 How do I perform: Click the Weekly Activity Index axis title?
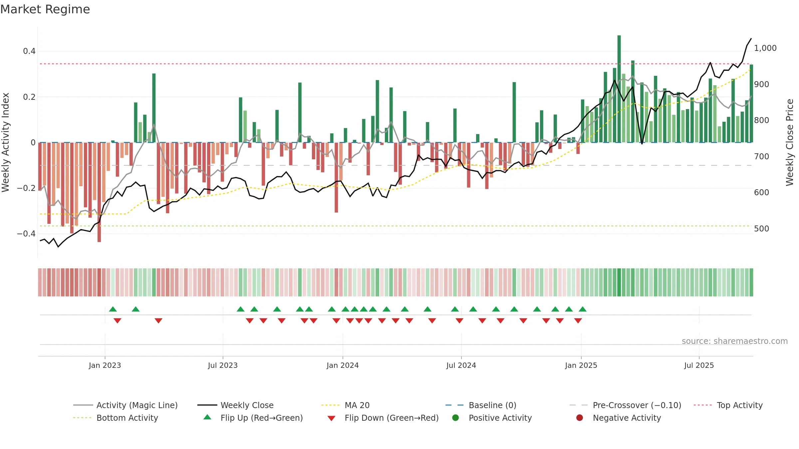(6, 142)
